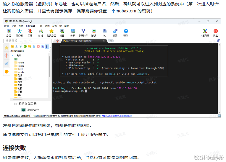The height and width of the screenshot is (162, 226).
Task: Open the 隧道 (Tunneling) toolbar icon
Action: coord(94,33)
